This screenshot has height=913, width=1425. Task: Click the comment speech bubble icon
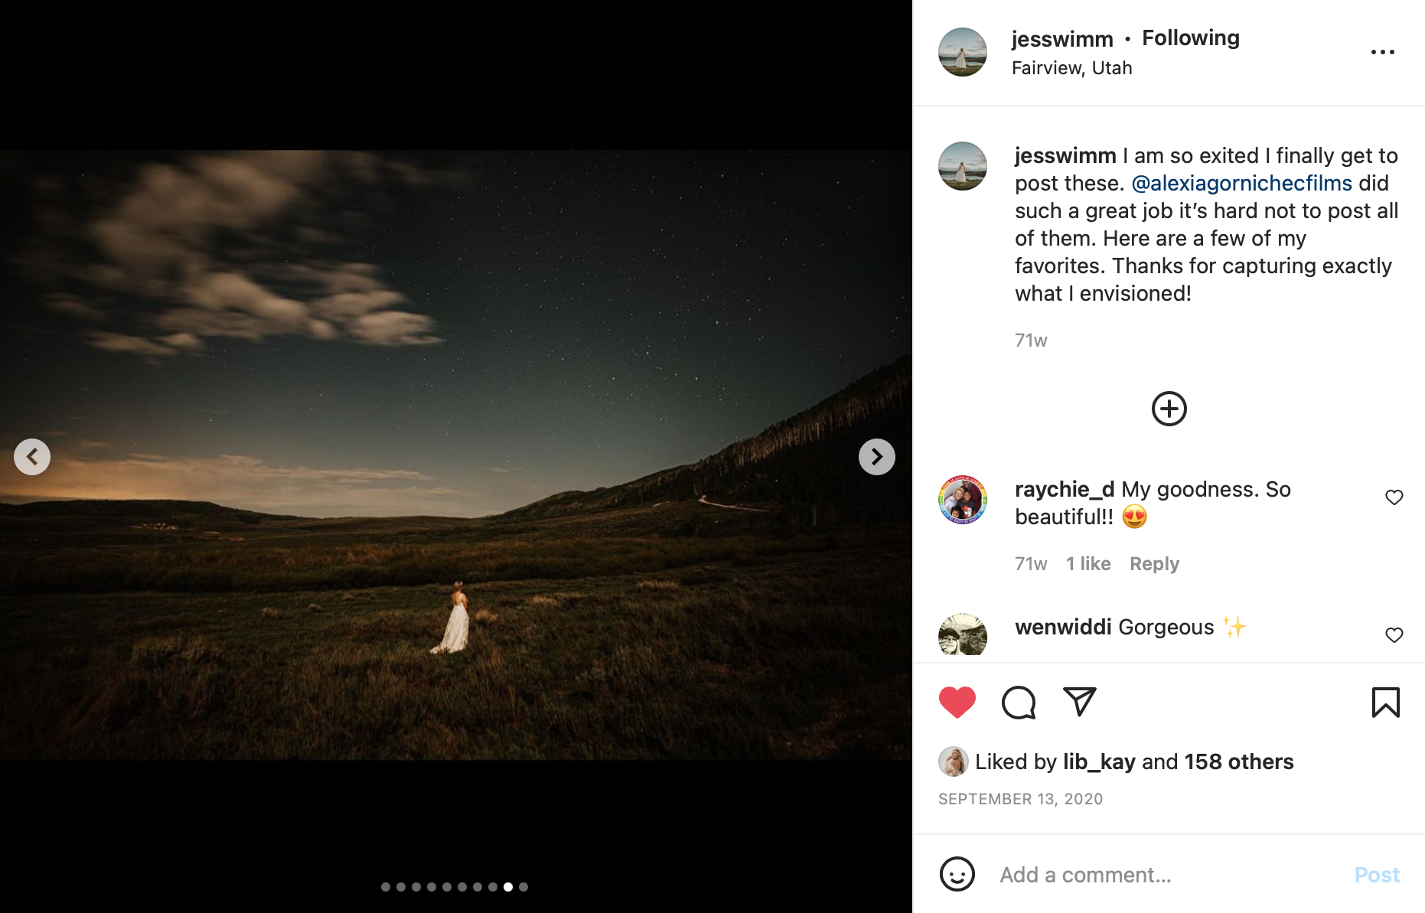tap(1019, 702)
